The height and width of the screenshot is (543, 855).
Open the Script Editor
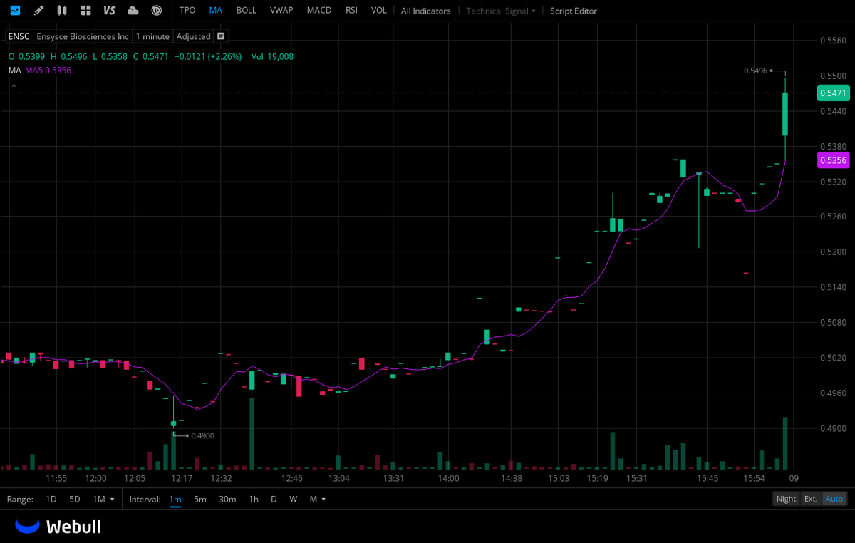point(574,11)
